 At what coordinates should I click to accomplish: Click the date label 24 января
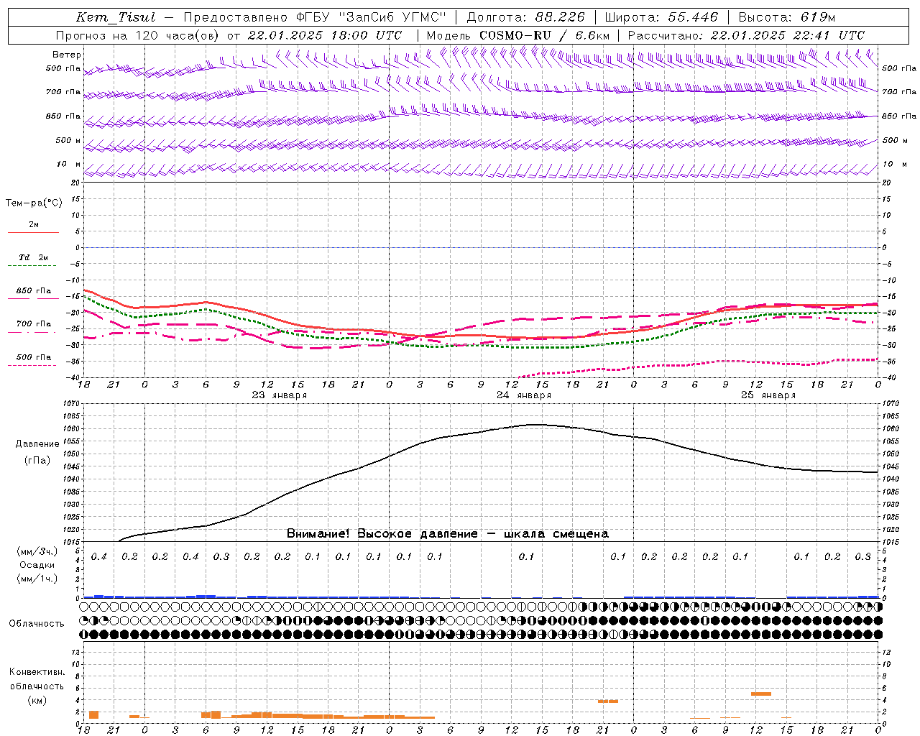tap(524, 395)
